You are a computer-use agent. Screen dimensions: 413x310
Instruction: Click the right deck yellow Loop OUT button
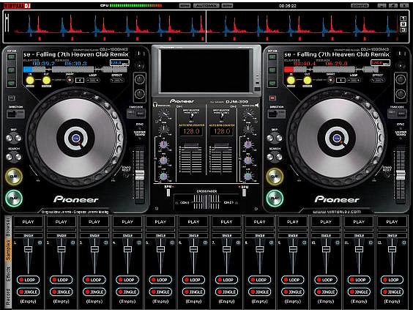(308, 80)
